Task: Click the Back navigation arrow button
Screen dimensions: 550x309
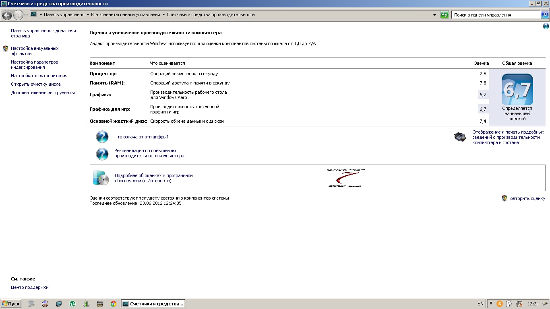Action: [7, 15]
